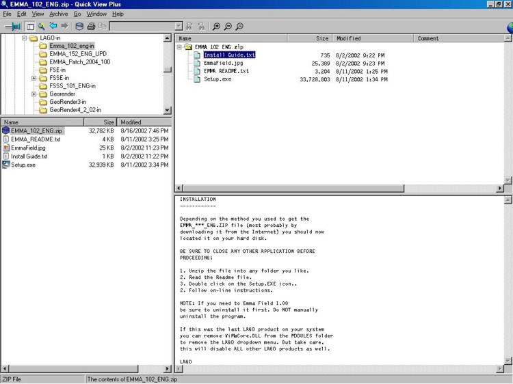
Task: Select the EMMA_Patch_2004_100 folder
Action: click(x=79, y=61)
